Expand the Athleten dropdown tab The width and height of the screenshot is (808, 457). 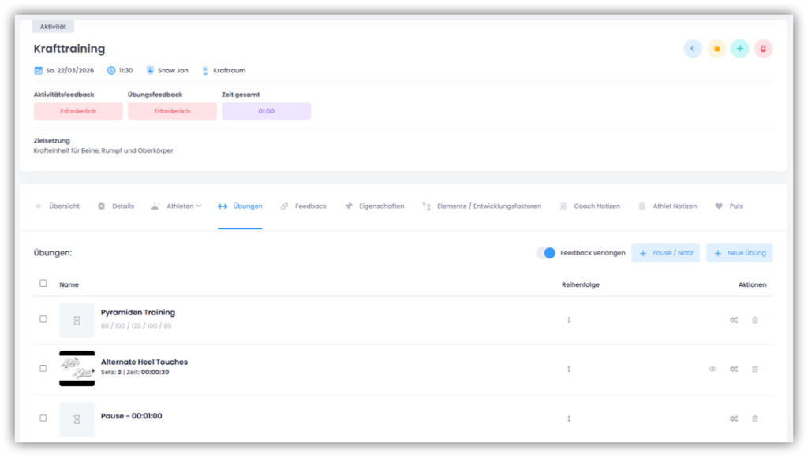176,206
